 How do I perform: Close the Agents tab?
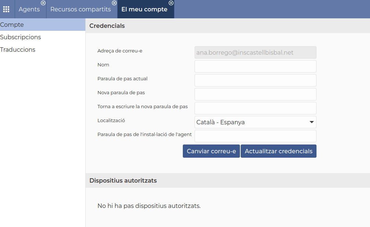[x=43, y=3]
